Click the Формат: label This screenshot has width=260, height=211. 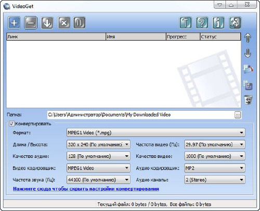22,133
